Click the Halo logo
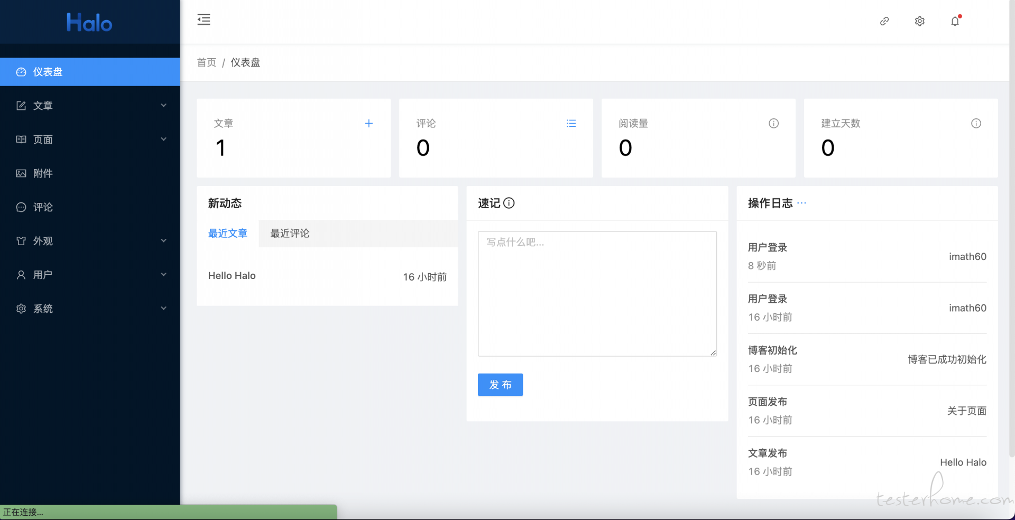The width and height of the screenshot is (1015, 520). (89, 23)
